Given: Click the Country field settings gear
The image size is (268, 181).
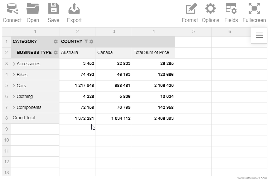Looking at the screenshot, I should pos(91,42).
